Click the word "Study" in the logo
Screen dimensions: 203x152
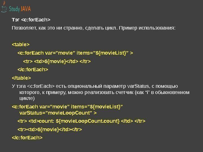[x=15, y=9]
